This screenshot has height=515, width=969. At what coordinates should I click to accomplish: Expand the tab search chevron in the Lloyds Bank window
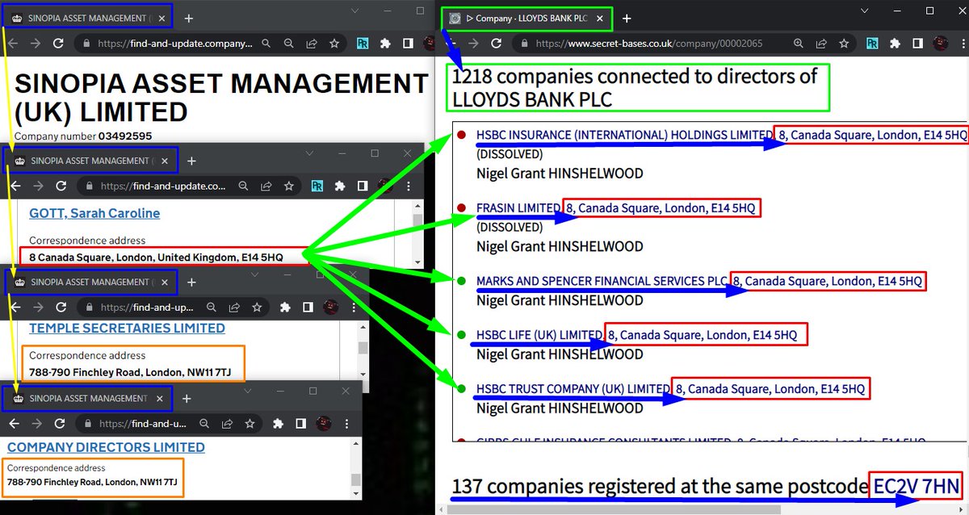[x=863, y=10]
